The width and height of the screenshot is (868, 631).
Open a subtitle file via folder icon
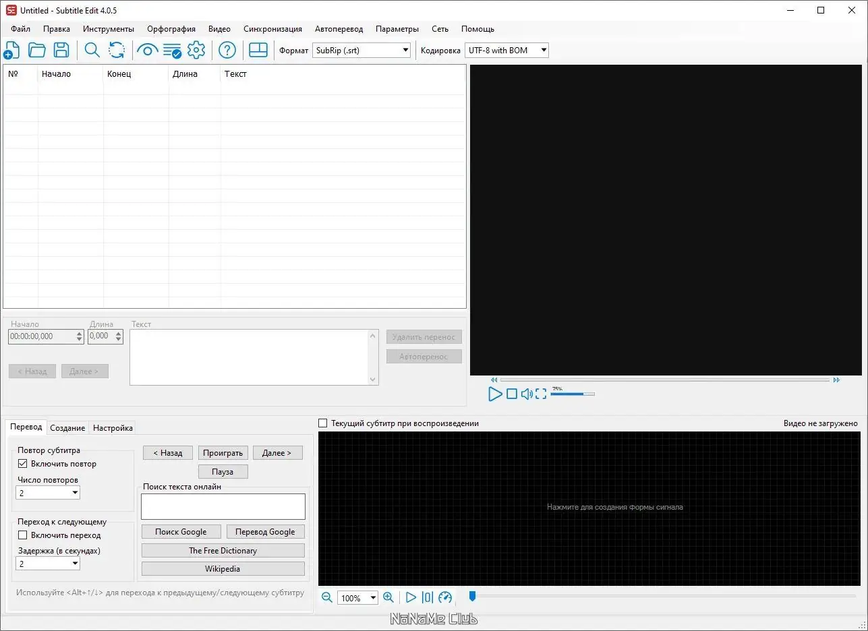[36, 50]
